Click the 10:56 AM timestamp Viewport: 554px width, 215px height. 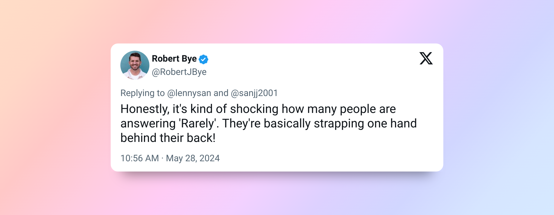(139, 158)
